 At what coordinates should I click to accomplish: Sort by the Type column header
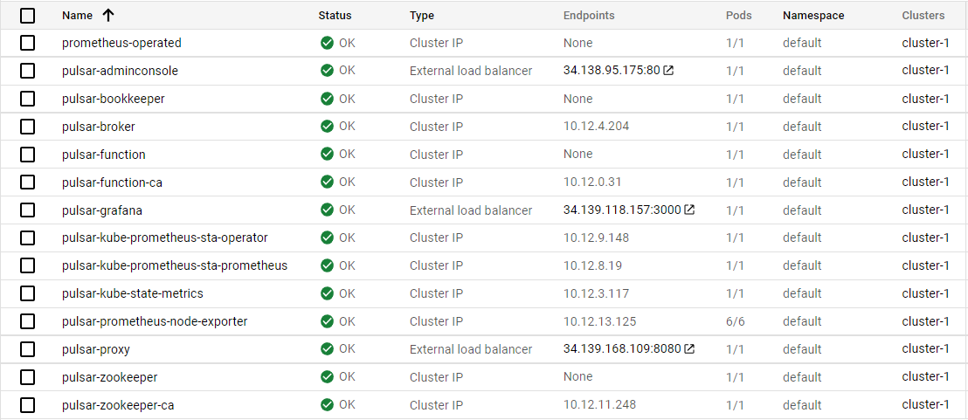point(421,15)
